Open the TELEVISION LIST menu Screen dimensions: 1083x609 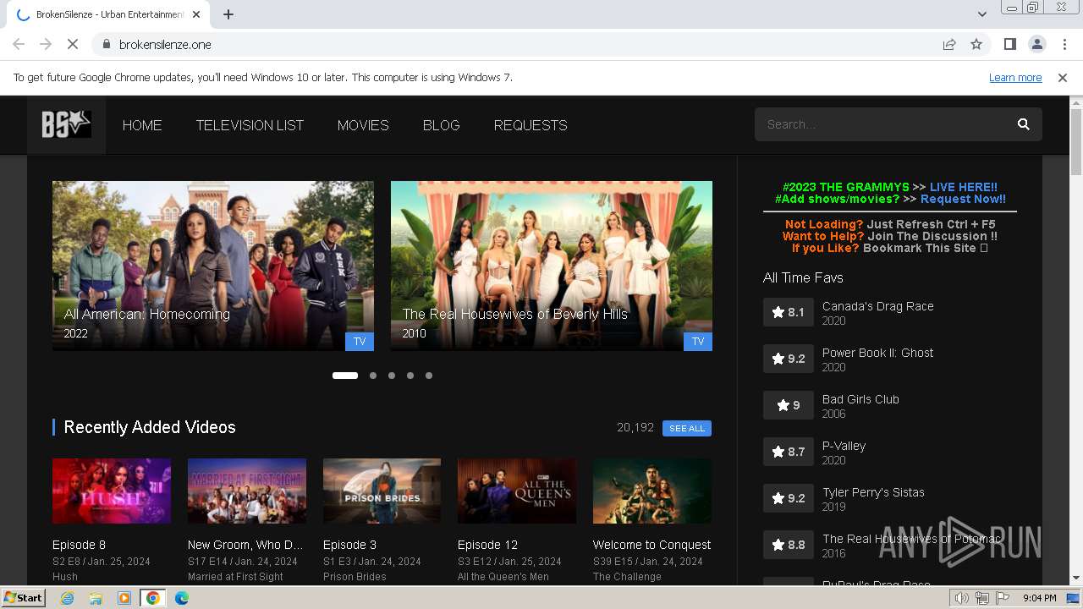pyautogui.click(x=250, y=125)
